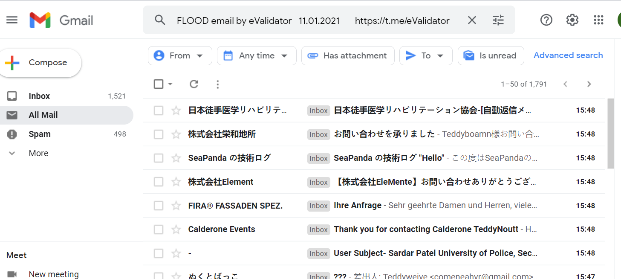The image size is (621, 279).
Task: Clear the search query with X icon
Action: point(472,20)
